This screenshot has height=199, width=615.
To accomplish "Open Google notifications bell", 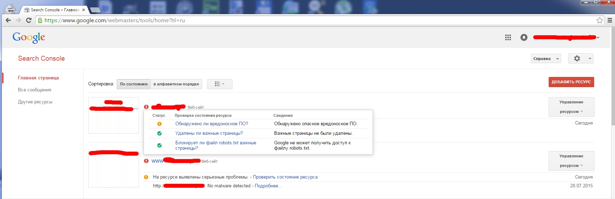I will (x=524, y=37).
